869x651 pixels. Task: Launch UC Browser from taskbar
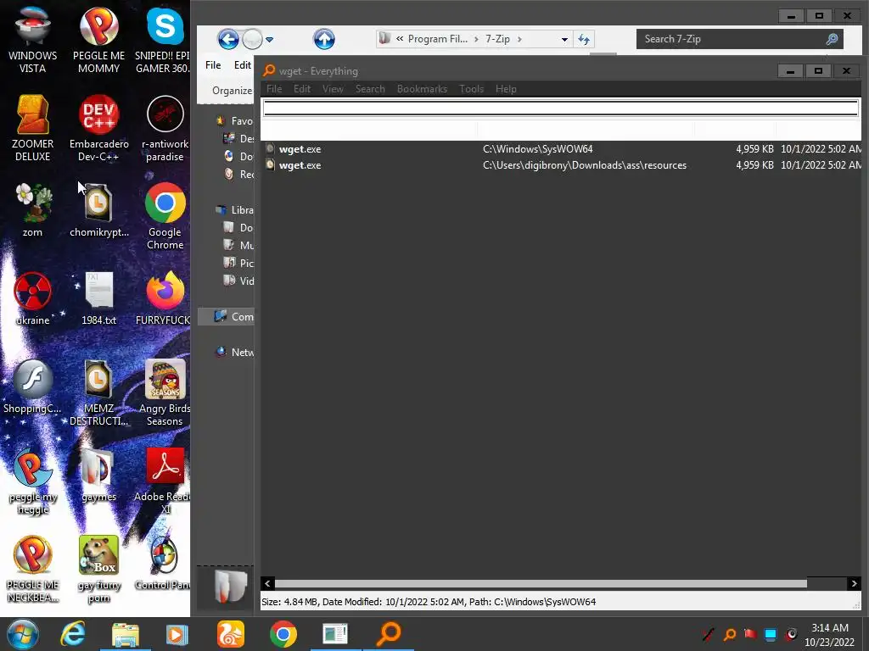coord(230,634)
